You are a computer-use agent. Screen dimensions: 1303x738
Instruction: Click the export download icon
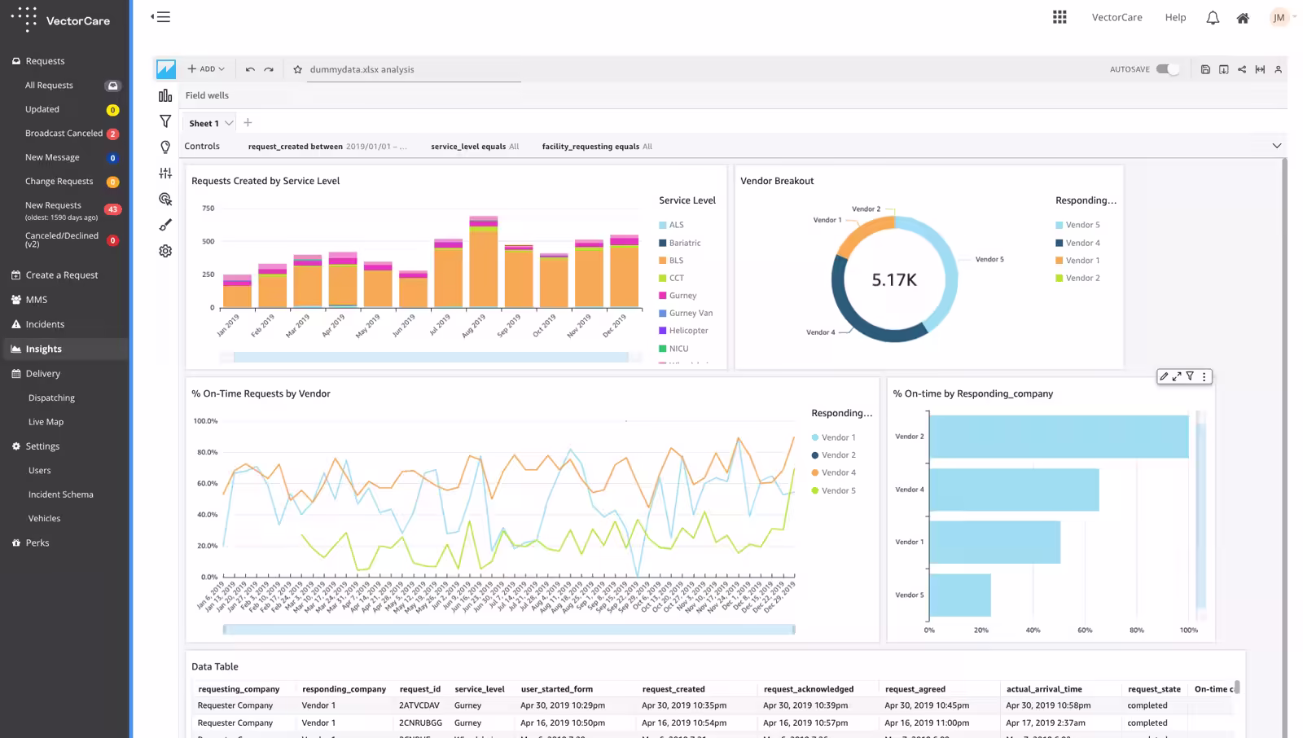coord(1223,69)
